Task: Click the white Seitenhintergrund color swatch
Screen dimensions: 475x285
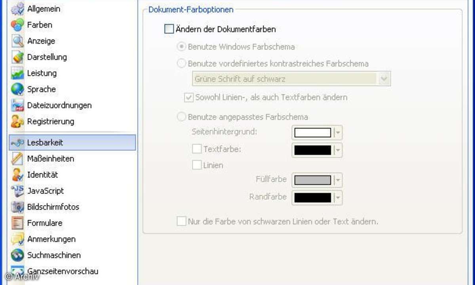Action: [x=313, y=132]
